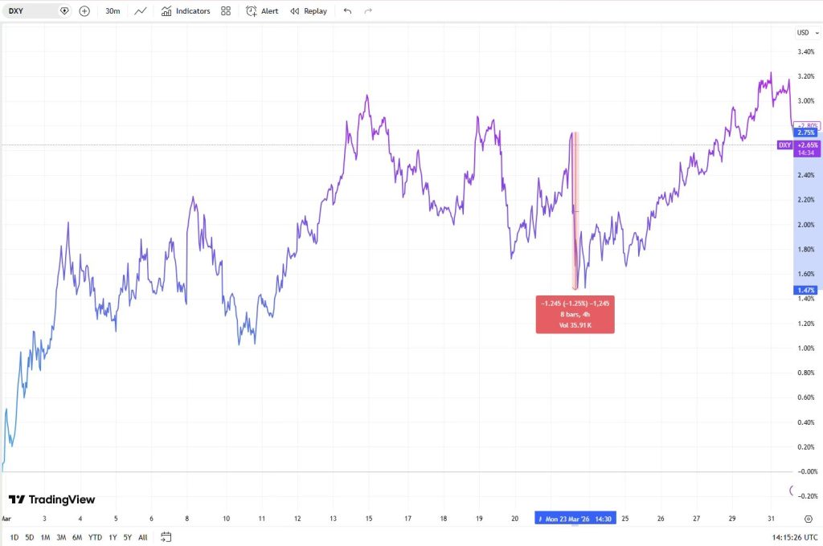Undo the last chart action
The width and height of the screenshot is (823, 546).
pyautogui.click(x=347, y=11)
